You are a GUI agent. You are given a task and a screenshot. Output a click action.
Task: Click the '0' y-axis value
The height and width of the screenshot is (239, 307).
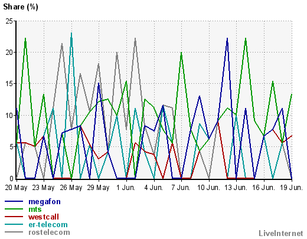[11, 179]
